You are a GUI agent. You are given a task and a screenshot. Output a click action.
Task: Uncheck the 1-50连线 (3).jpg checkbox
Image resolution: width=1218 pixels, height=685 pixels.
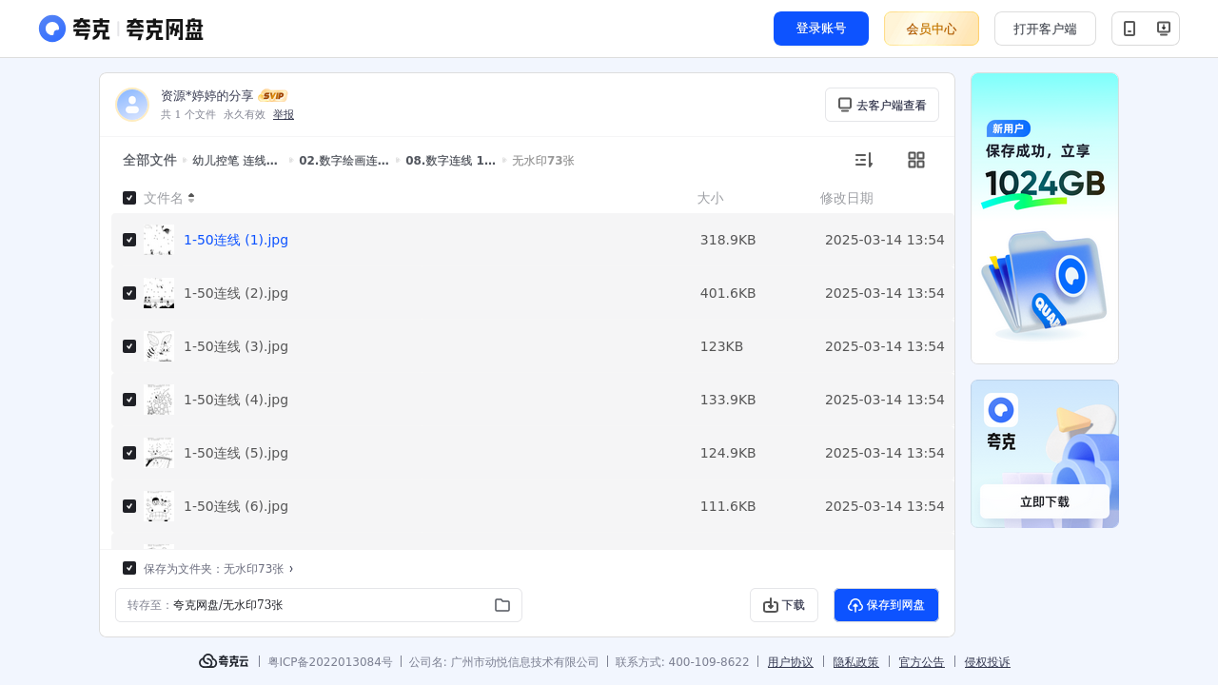coord(129,346)
